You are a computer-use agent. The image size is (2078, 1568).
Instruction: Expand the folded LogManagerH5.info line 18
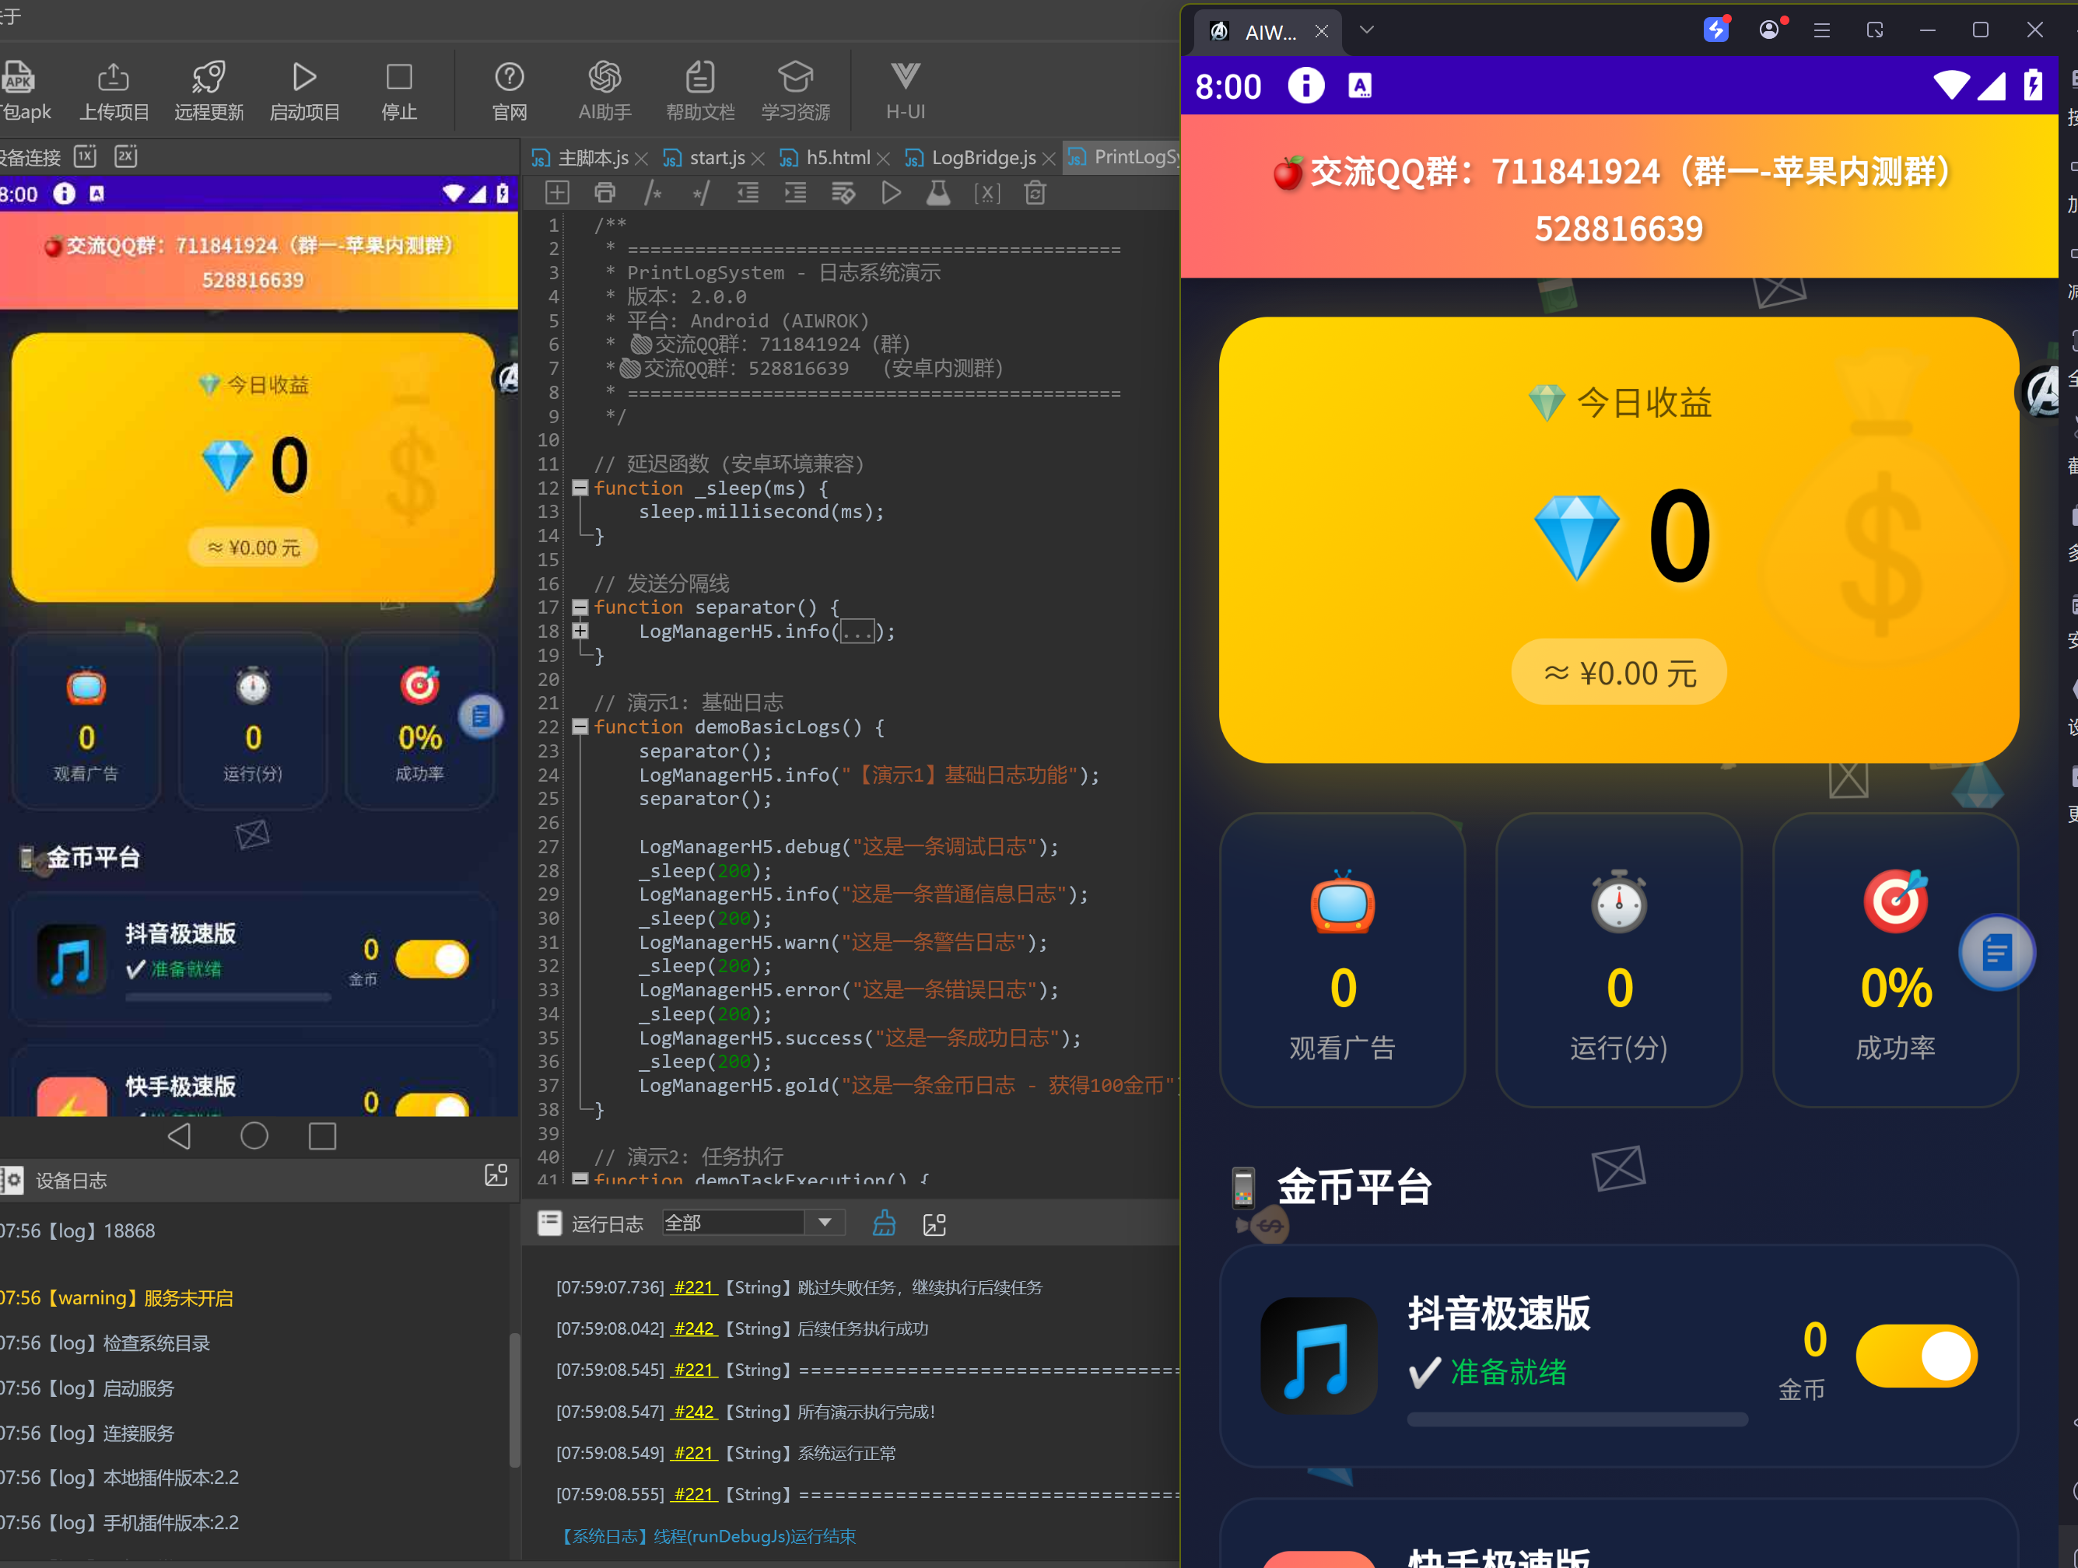[x=580, y=631]
